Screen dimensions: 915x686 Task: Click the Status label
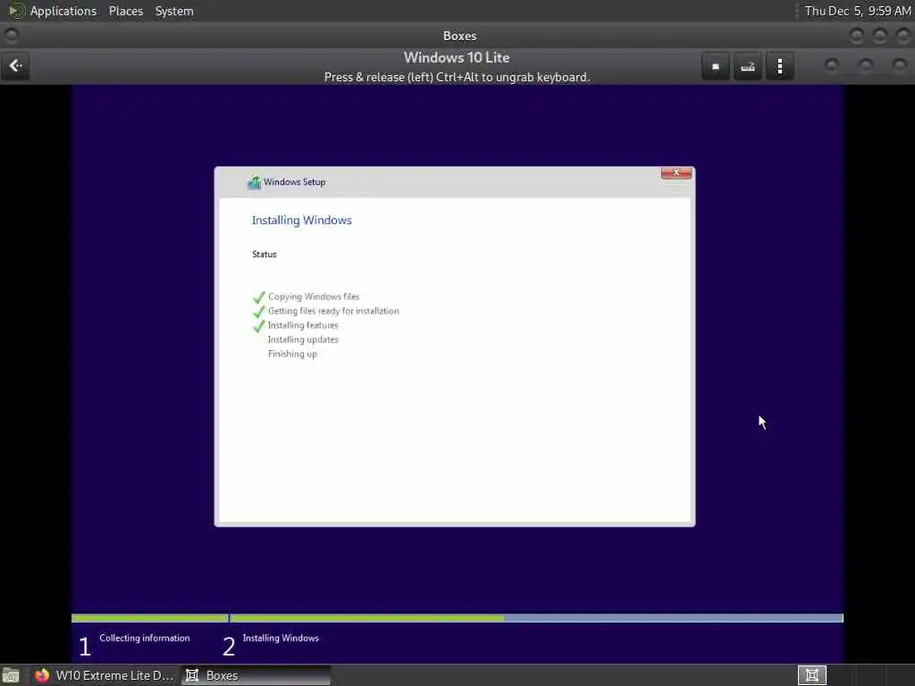[264, 255]
